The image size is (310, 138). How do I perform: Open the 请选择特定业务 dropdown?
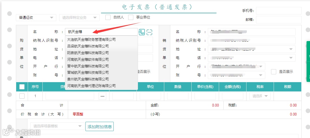79,18
